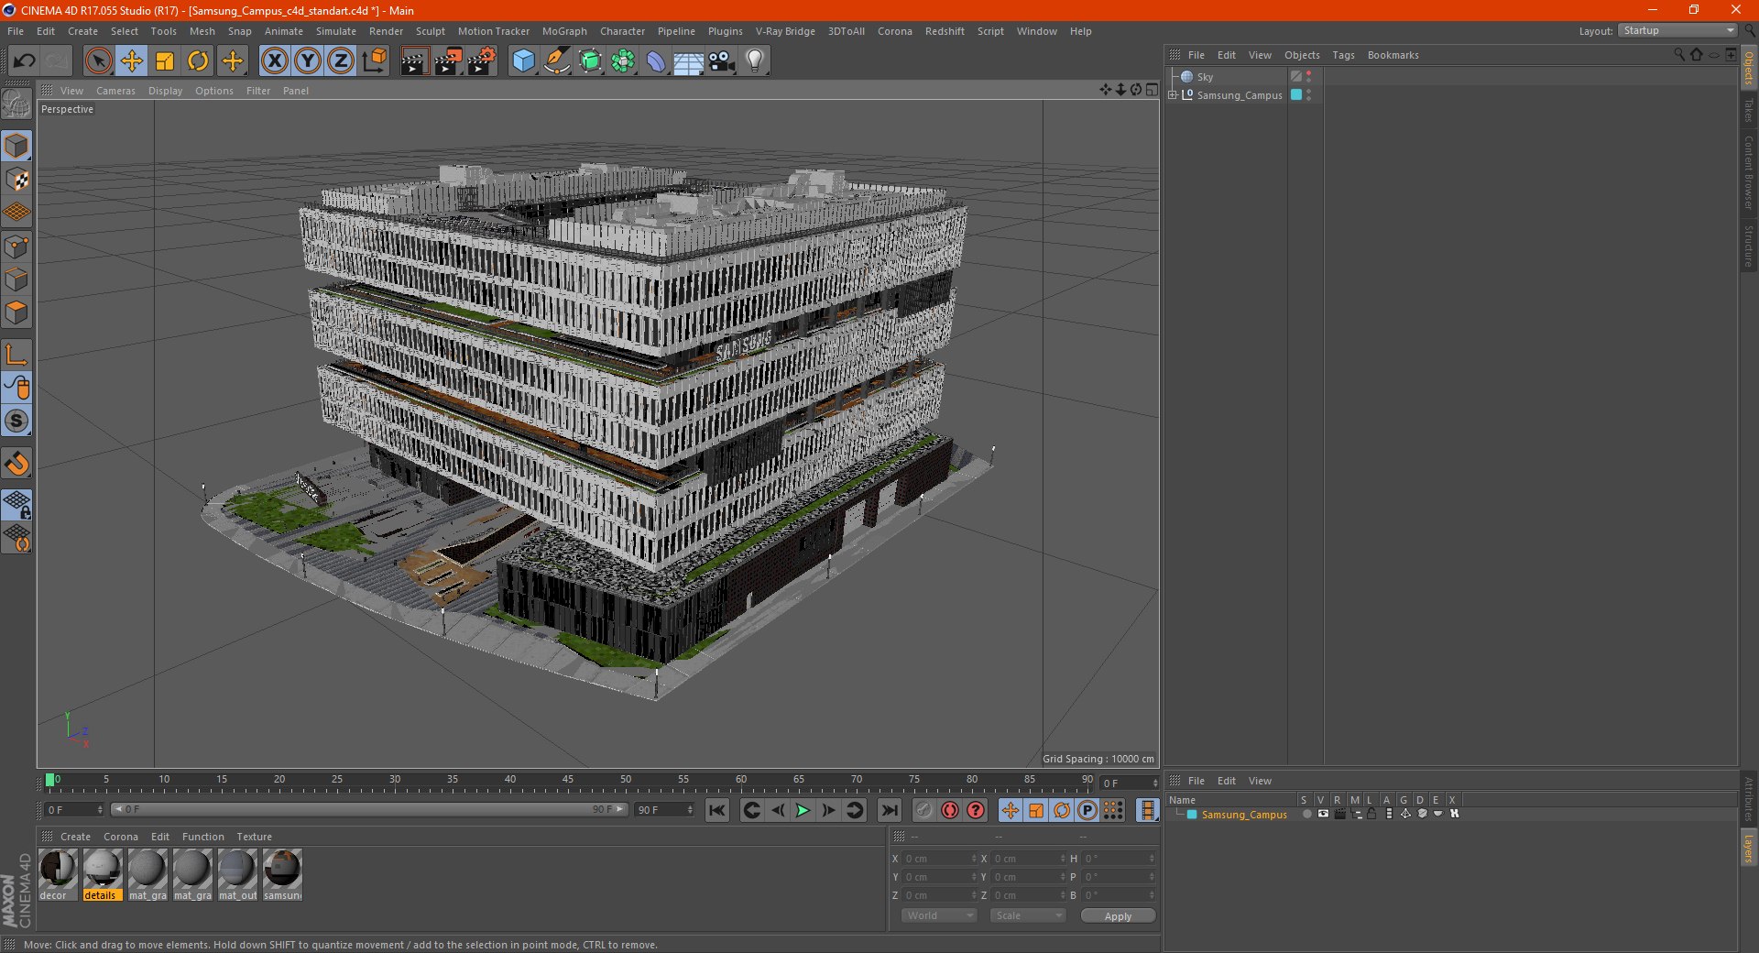Render the active view

pyautogui.click(x=414, y=61)
